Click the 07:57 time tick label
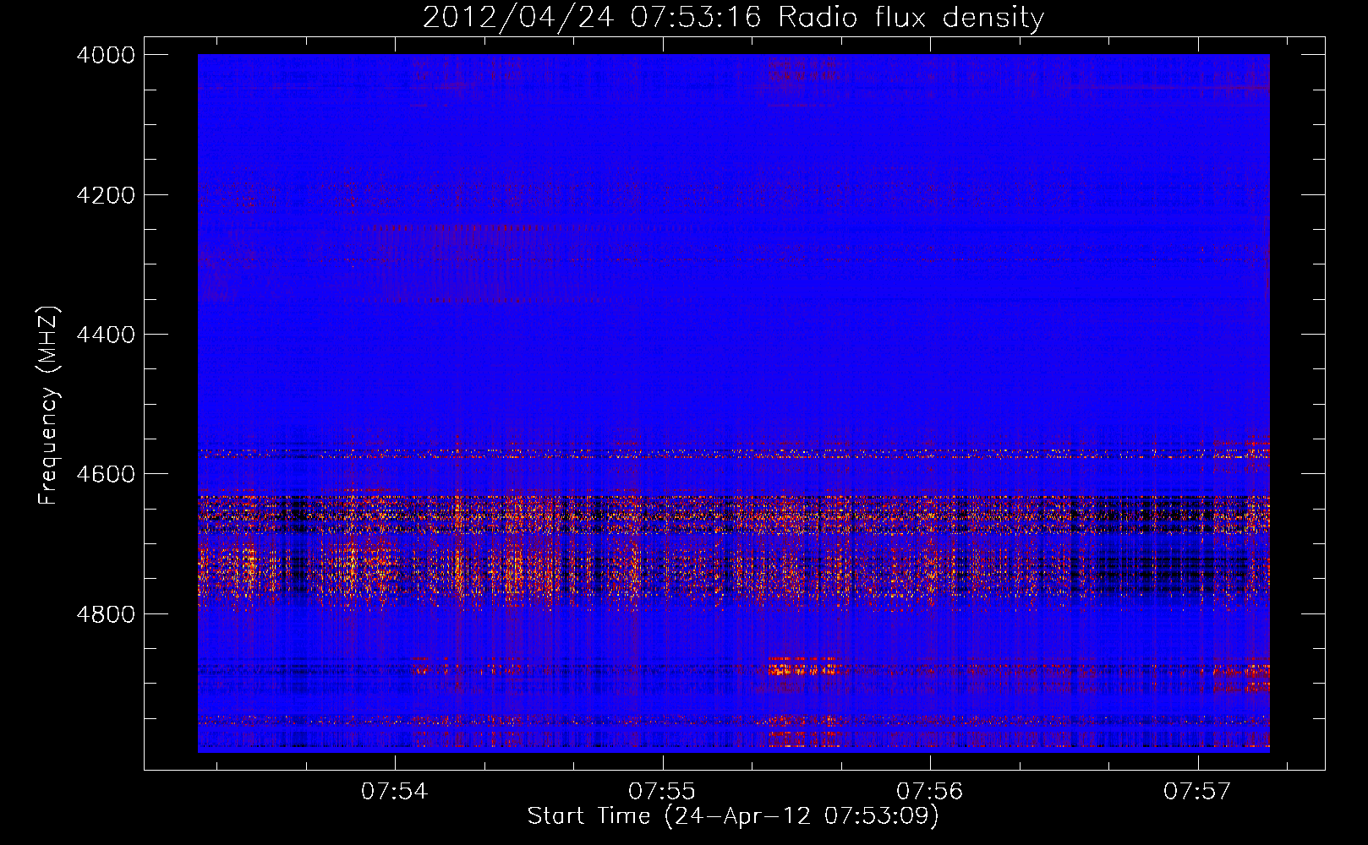Image resolution: width=1368 pixels, height=845 pixels. point(1197,792)
